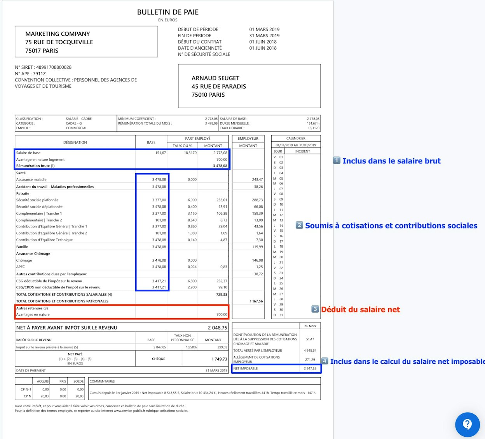The image size is (485, 439).
Task: Click the '01/03/2019 AU 31/03/2019' date range
Action: coord(296,145)
